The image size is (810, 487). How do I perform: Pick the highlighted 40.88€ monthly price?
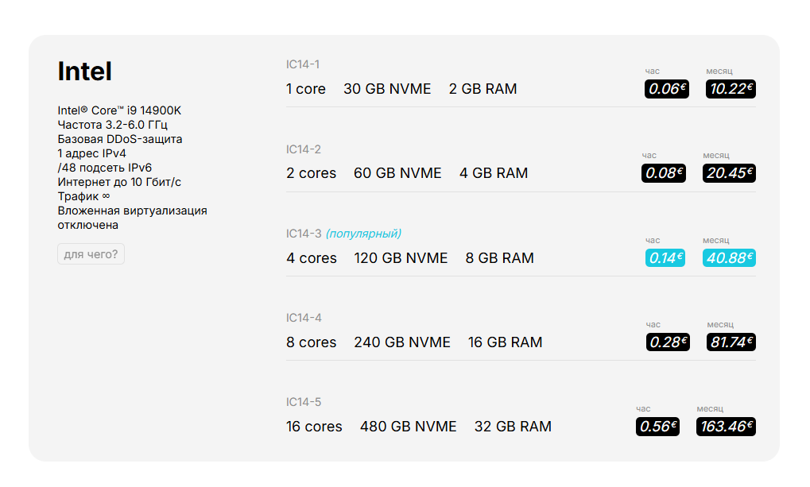pos(729,257)
